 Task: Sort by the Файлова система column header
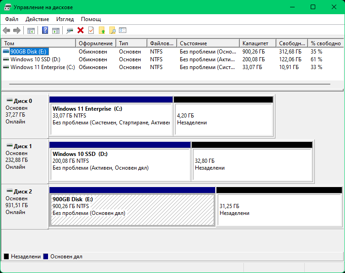[x=162, y=43]
